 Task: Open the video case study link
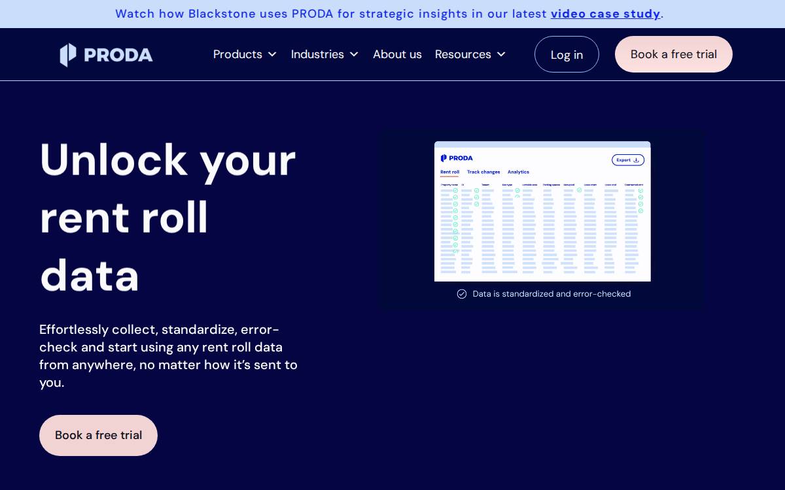pos(605,14)
